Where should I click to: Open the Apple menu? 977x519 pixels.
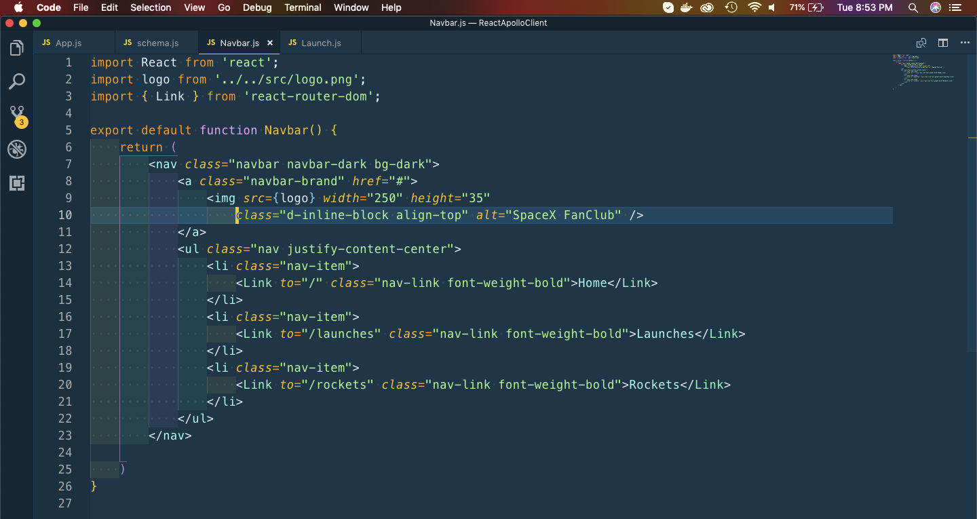tap(18, 7)
